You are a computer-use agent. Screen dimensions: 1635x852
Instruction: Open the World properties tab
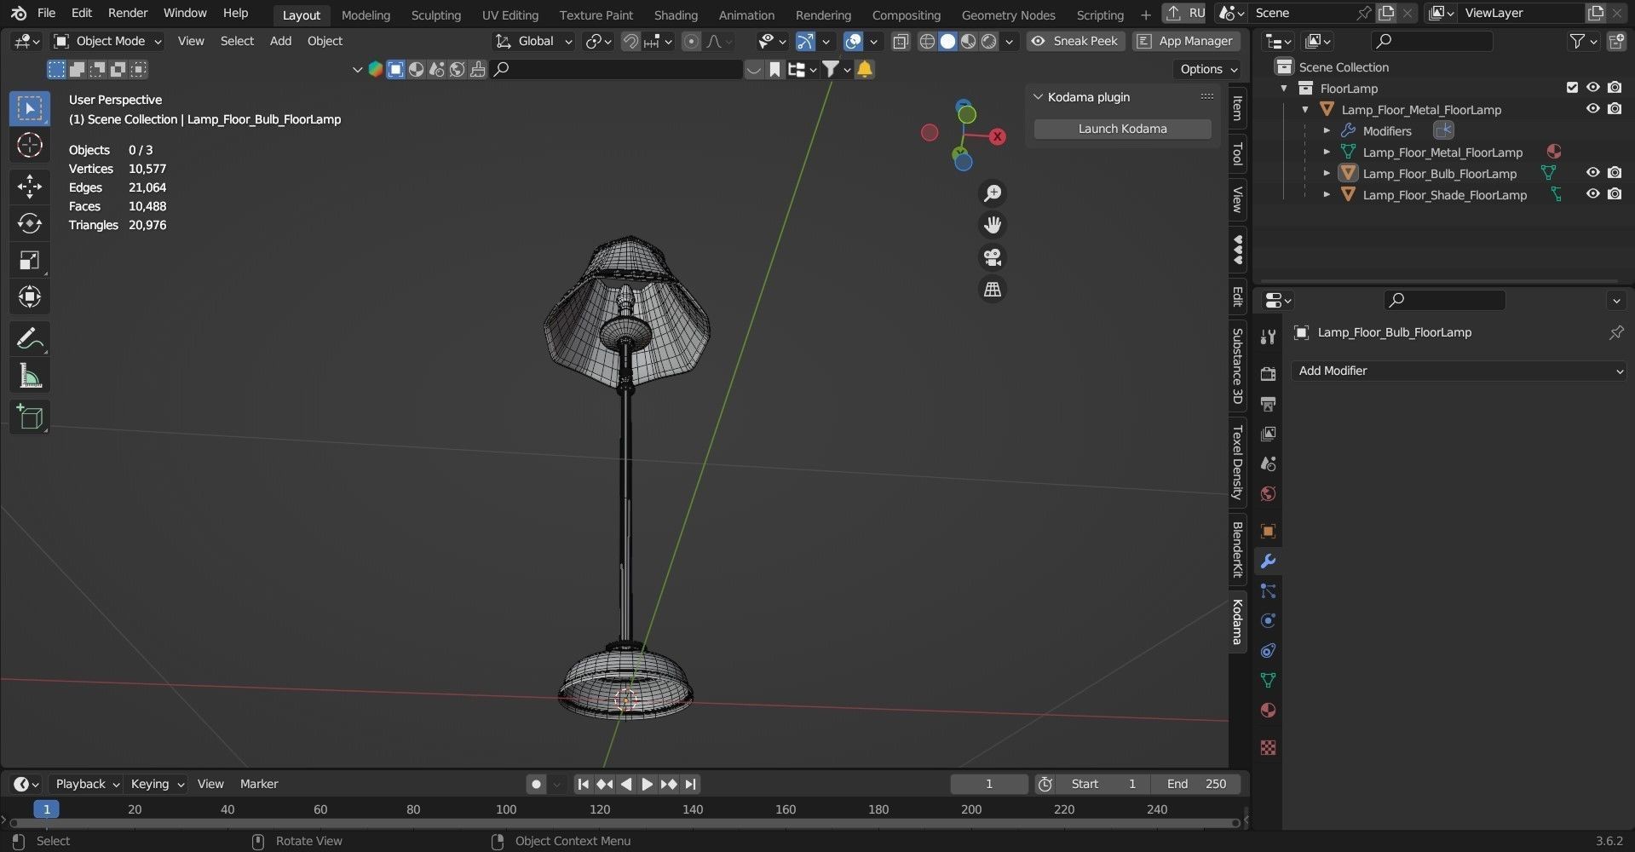coord(1268,494)
